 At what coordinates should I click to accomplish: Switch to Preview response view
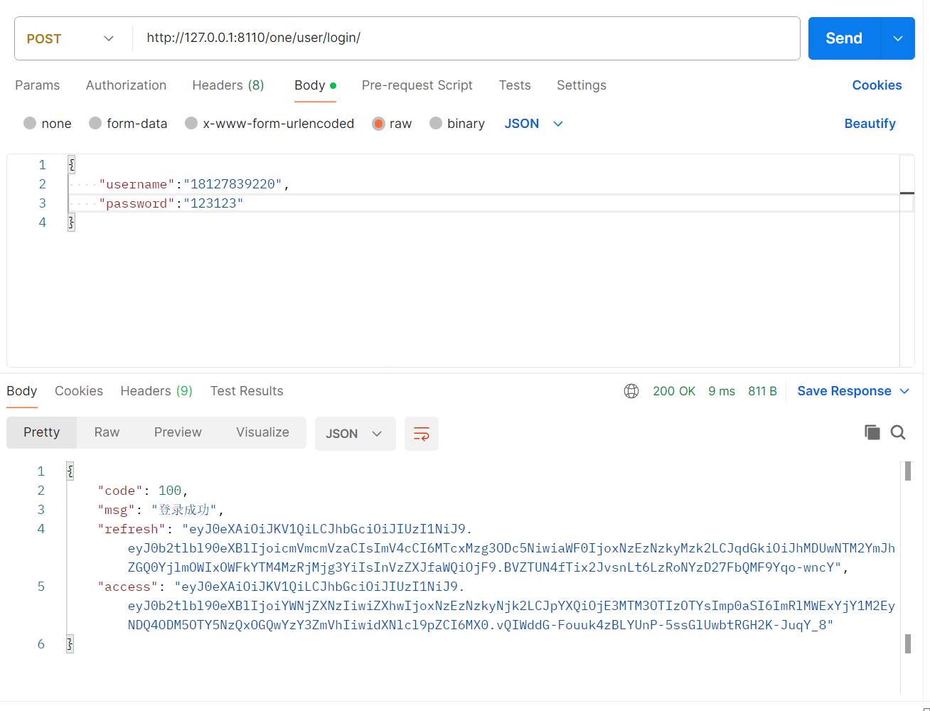(x=178, y=432)
